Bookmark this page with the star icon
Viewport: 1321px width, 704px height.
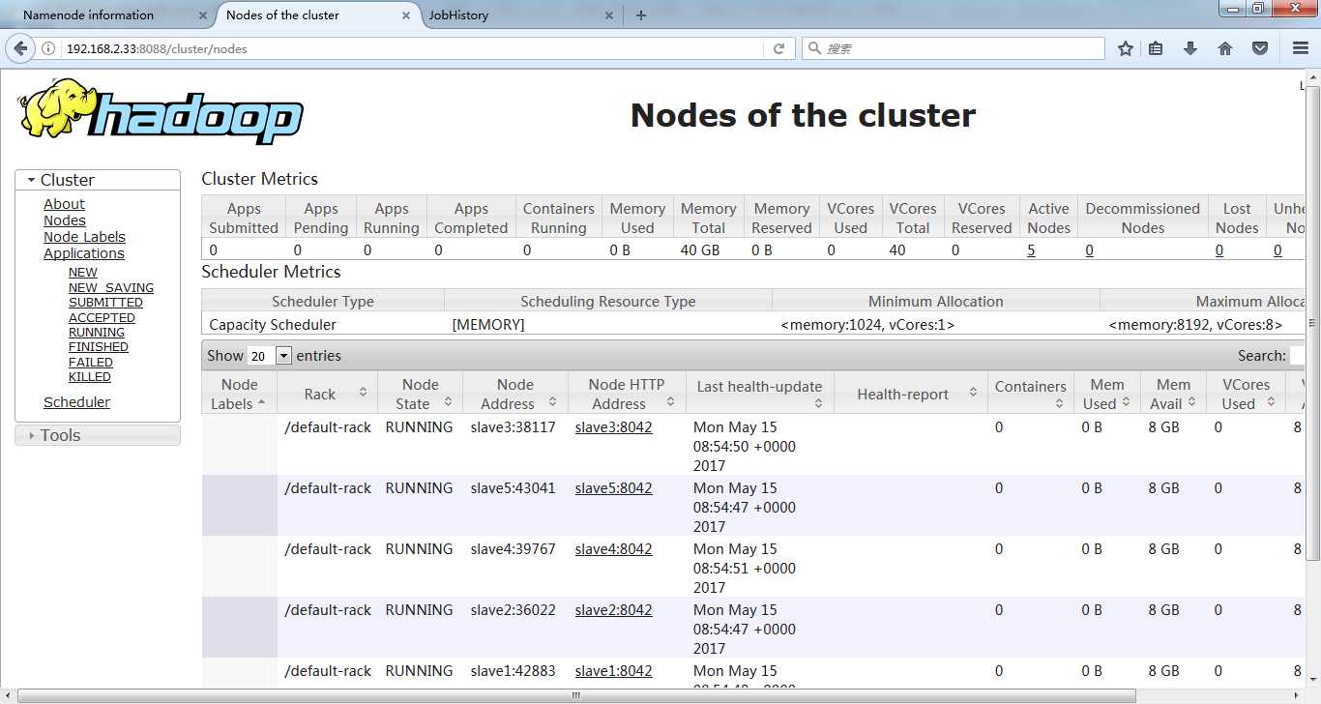point(1126,48)
